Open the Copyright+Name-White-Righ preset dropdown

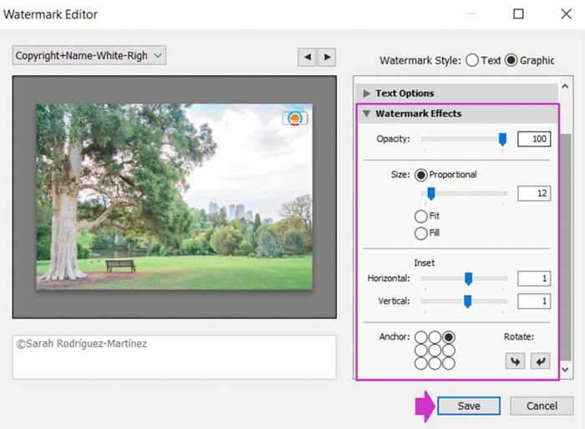89,56
